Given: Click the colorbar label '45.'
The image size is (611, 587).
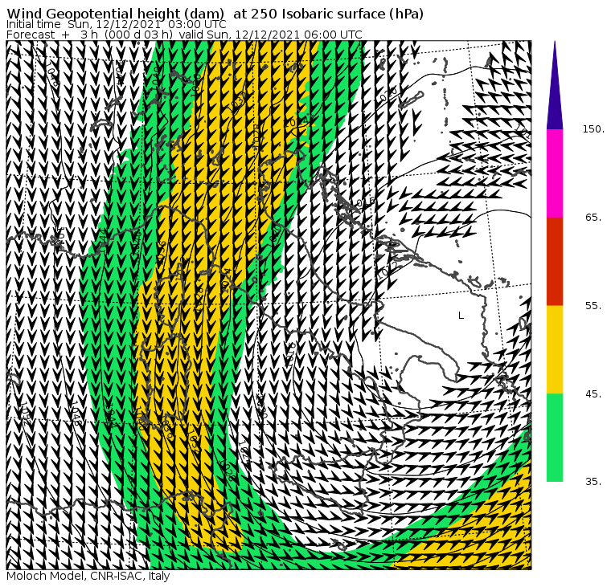Looking at the screenshot, I should click(593, 394).
